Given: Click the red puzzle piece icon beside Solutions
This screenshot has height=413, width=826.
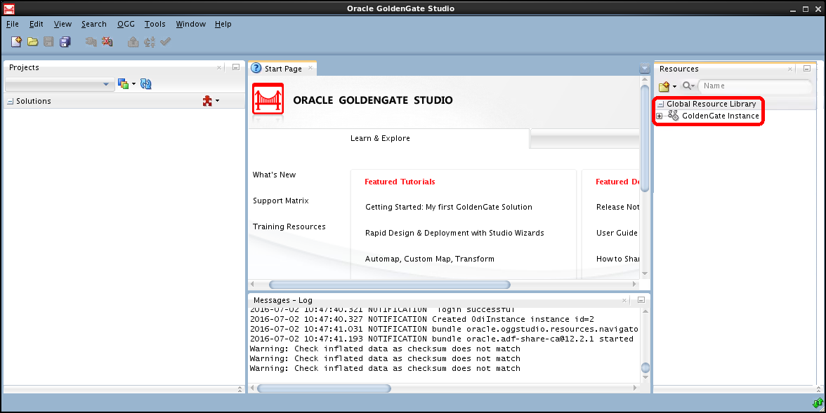Looking at the screenshot, I should point(208,100).
